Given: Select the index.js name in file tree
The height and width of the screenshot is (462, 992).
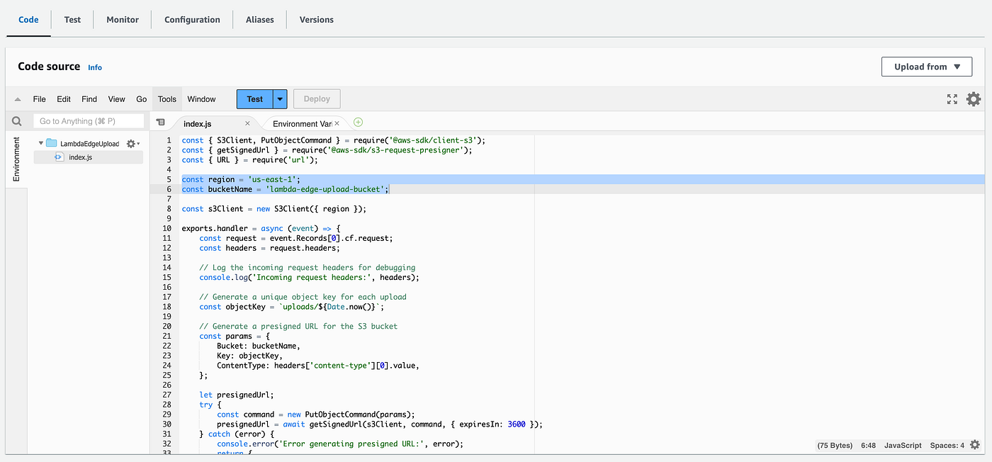Looking at the screenshot, I should [x=80, y=157].
